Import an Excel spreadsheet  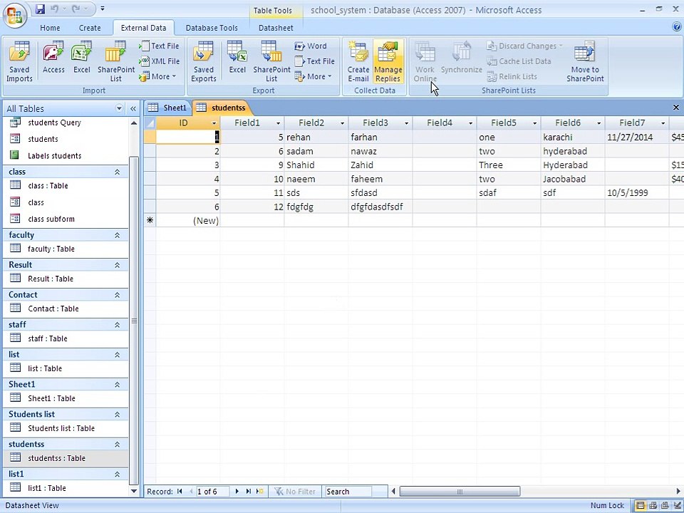click(81, 58)
